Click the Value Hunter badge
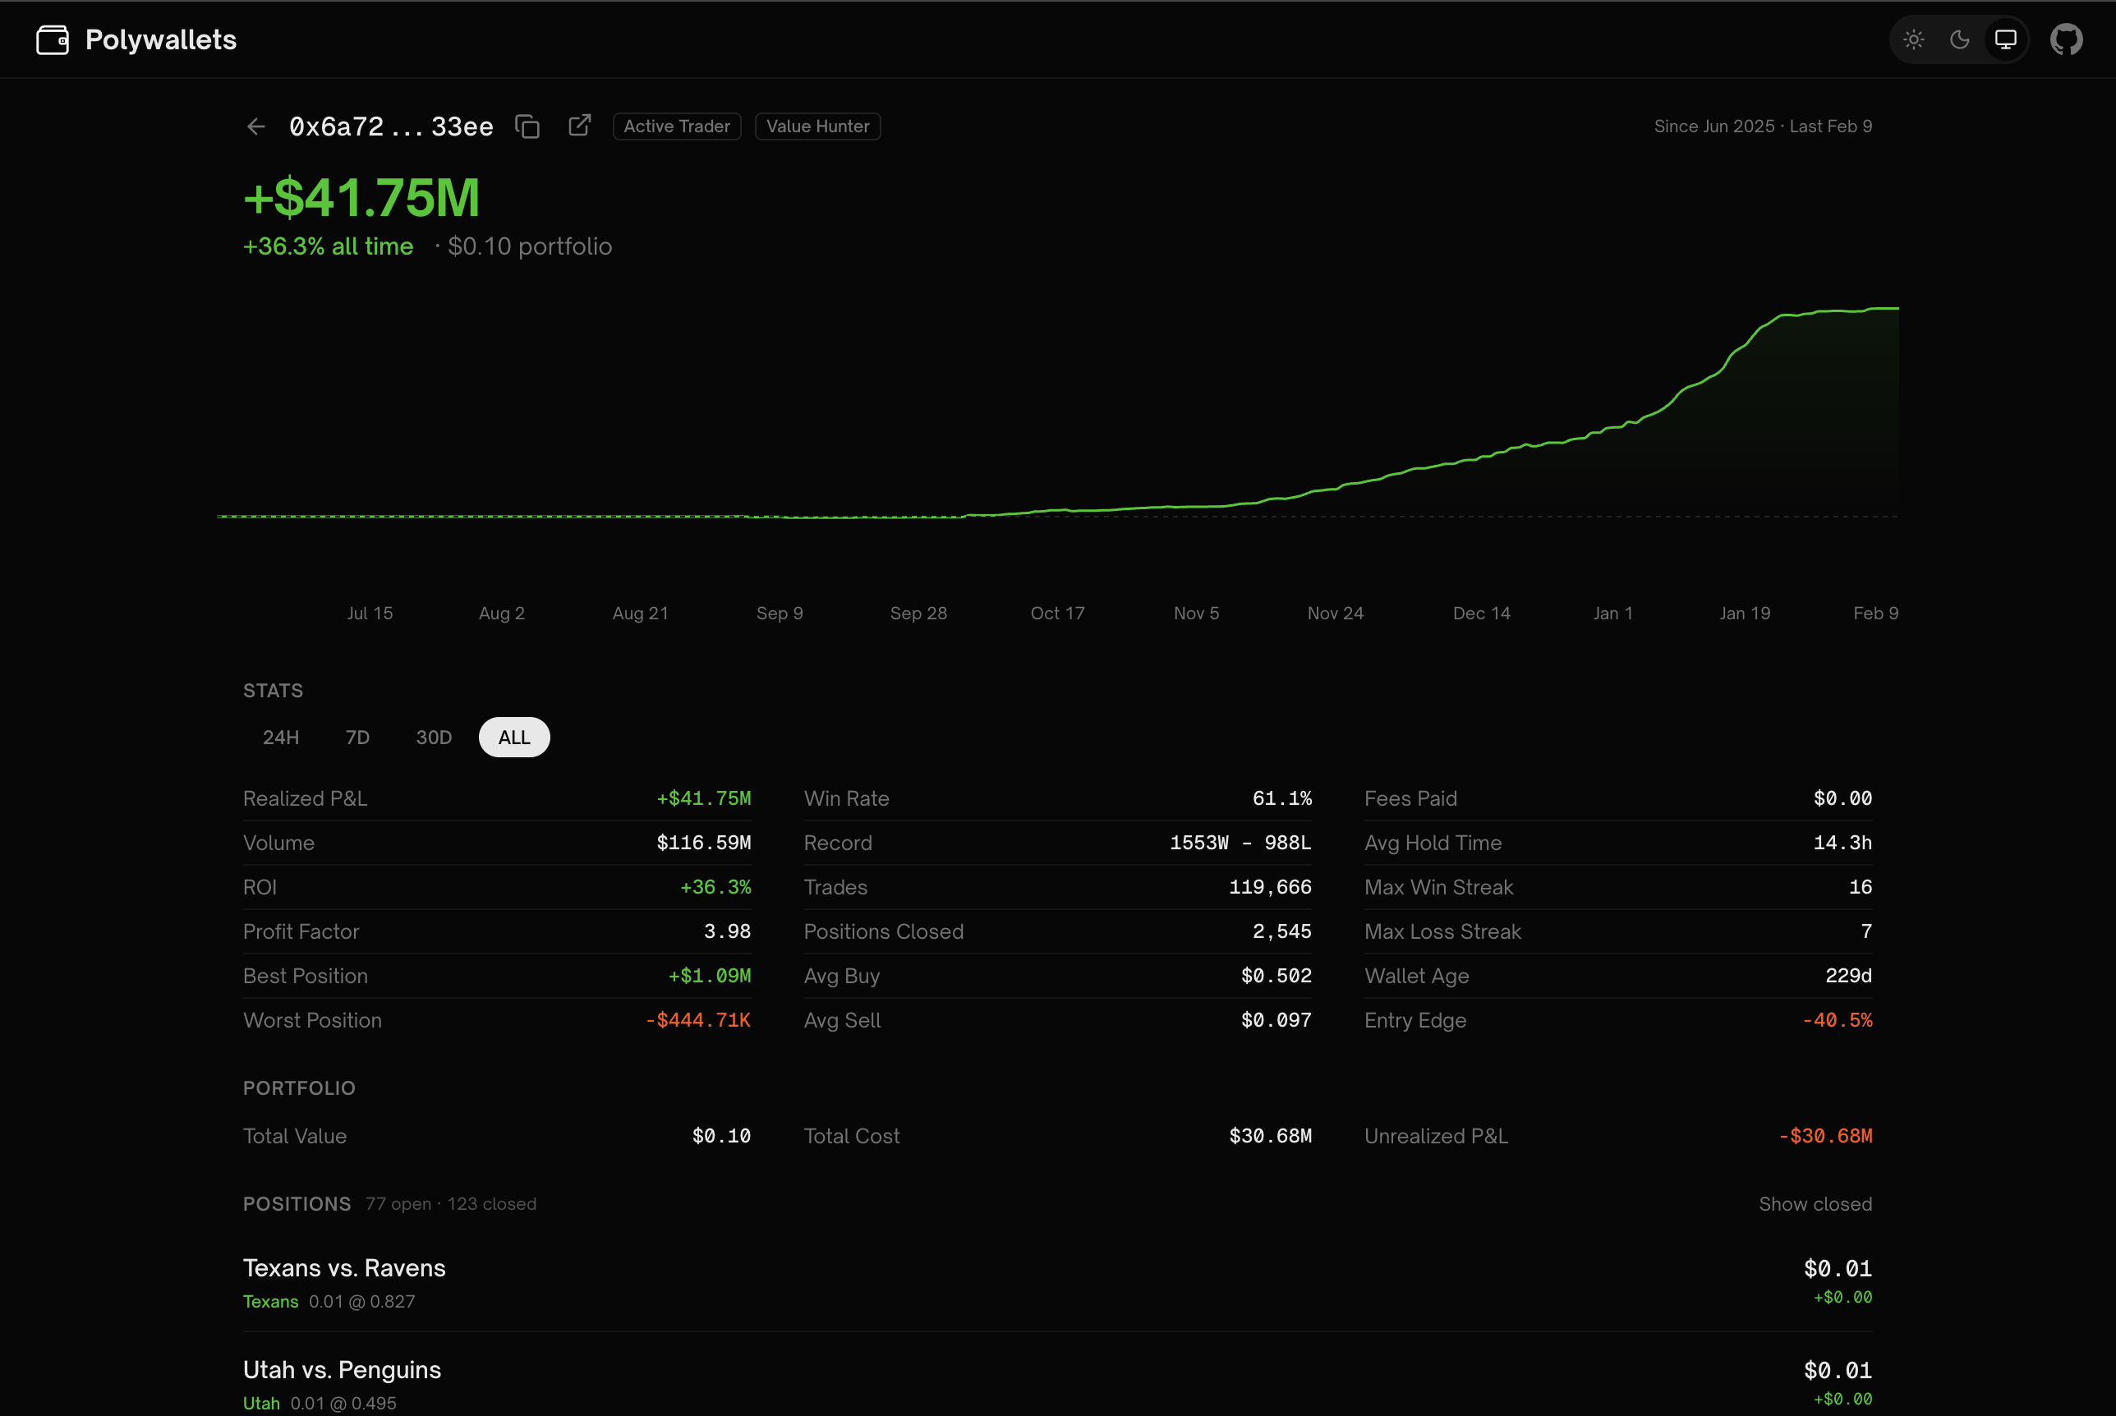Screen dimensions: 2116x1416 pos(816,126)
